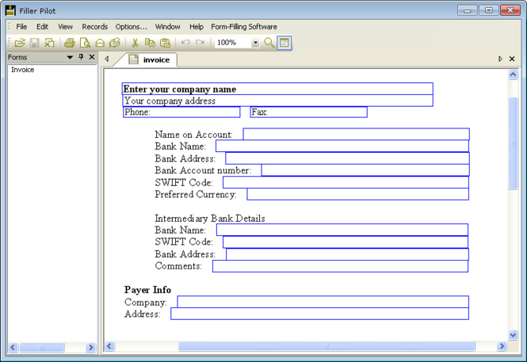Click the Close form toolbar icon
The width and height of the screenshot is (527, 362).
click(x=49, y=43)
